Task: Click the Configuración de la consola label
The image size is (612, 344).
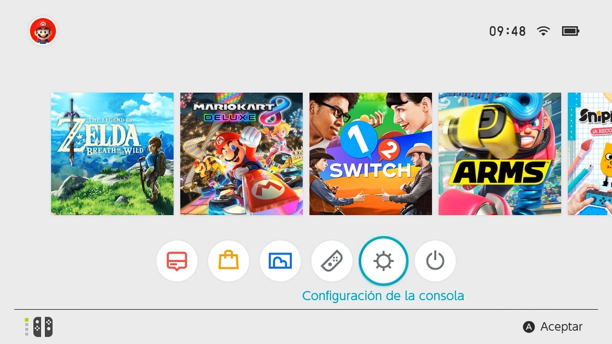Action: [x=383, y=296]
